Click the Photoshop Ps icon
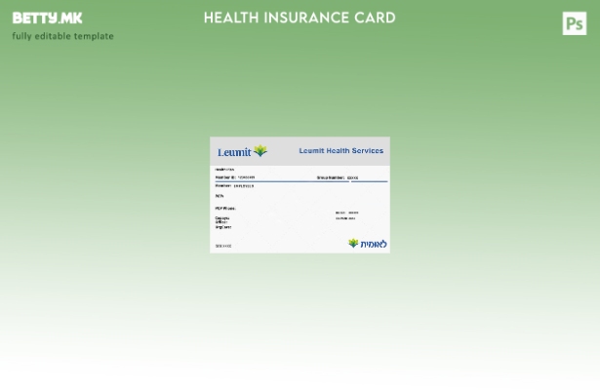 click(574, 23)
